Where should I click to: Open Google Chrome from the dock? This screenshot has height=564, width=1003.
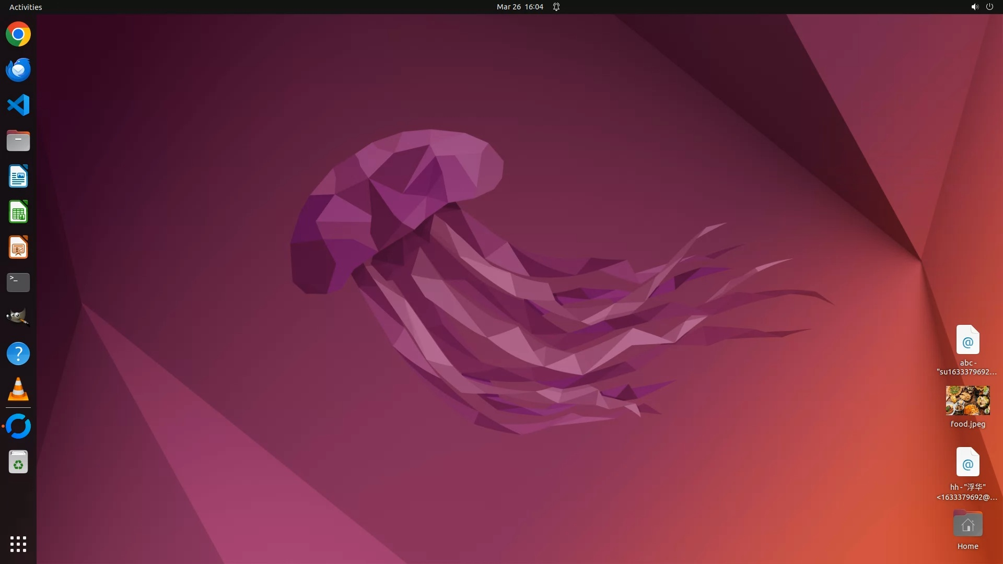18,34
